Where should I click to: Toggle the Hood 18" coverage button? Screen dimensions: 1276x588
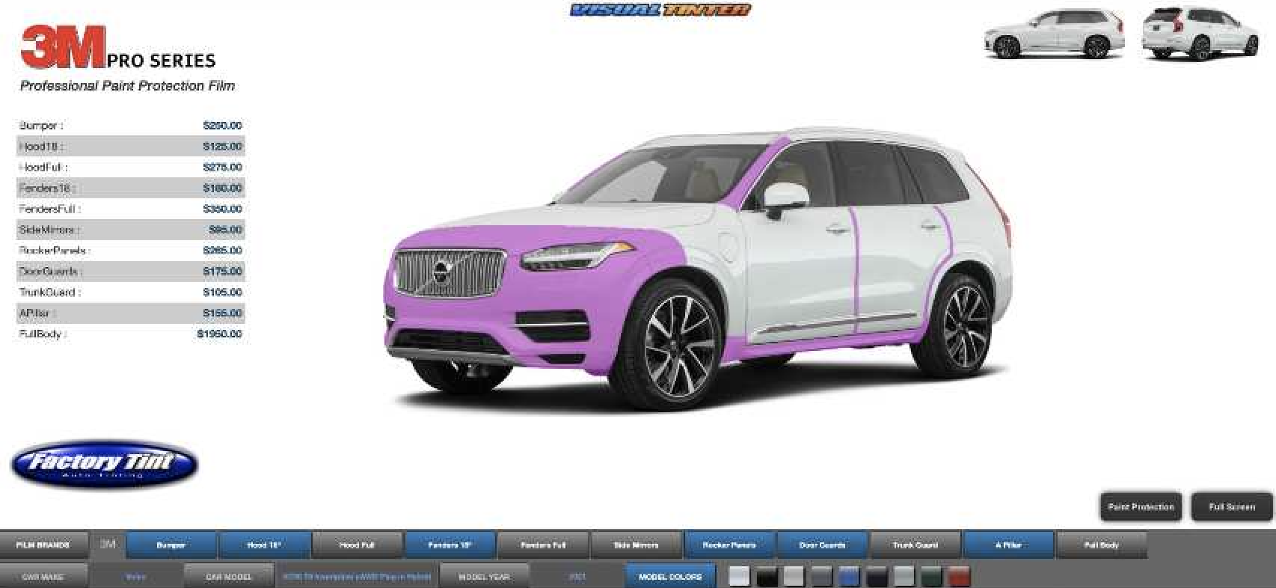[264, 545]
